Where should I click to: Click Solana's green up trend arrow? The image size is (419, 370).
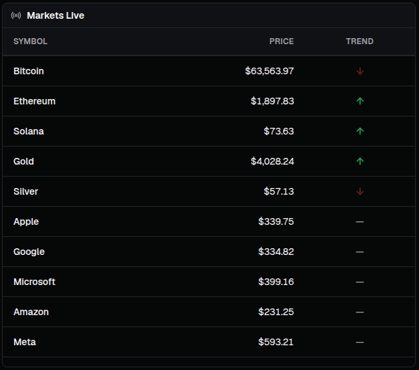359,131
